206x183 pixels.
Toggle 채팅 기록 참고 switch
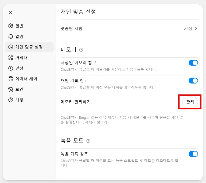point(193,81)
